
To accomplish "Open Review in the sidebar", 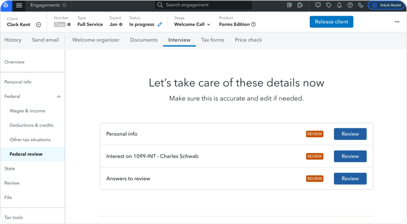I will coord(12,183).
